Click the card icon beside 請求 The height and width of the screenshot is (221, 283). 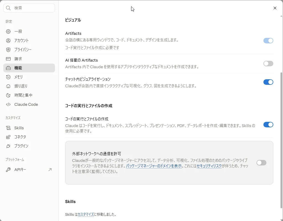8,59
